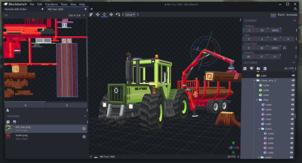Click the Import Texture icon

[8, 122]
